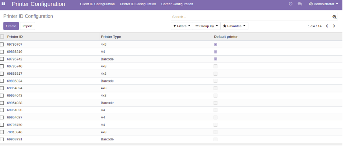Click the Import button
The height and width of the screenshot is (146, 344).
28,26
